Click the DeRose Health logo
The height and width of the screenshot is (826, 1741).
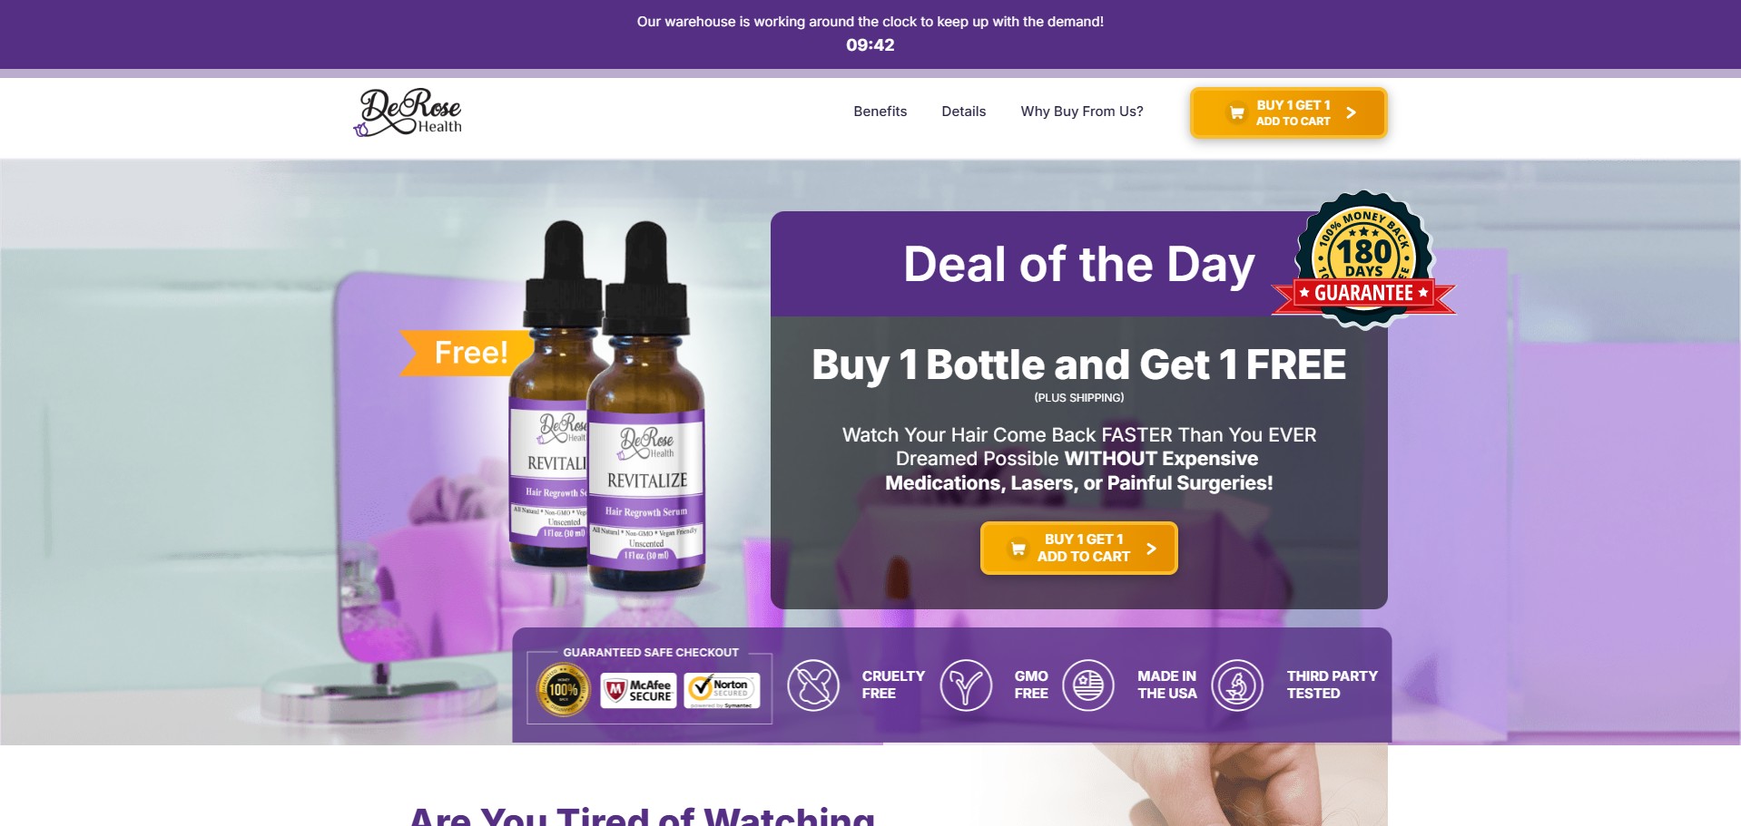408,112
